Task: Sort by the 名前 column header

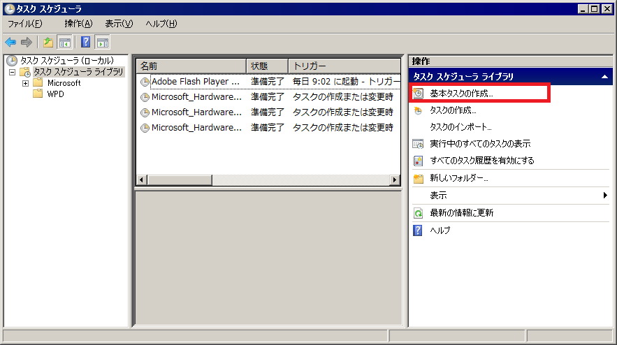Action: 191,66
